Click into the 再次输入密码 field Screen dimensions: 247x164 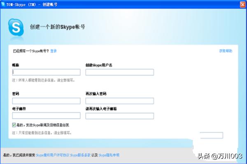(119, 101)
